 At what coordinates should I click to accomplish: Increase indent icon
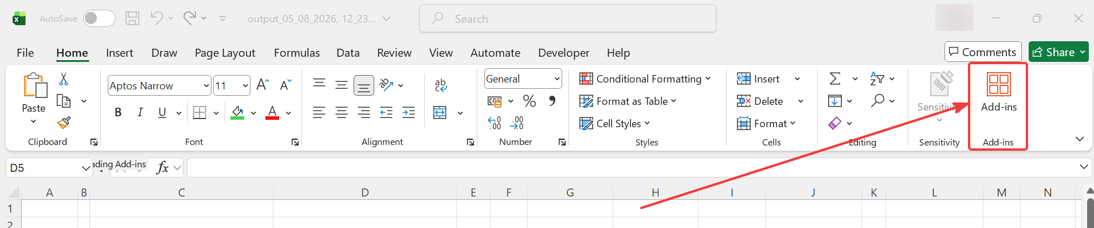409,113
